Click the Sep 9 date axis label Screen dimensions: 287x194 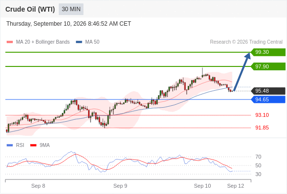120,186
